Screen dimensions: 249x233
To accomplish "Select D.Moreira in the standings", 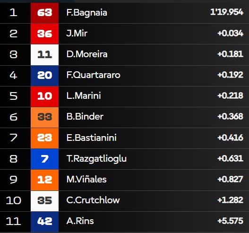I will click(87, 54).
